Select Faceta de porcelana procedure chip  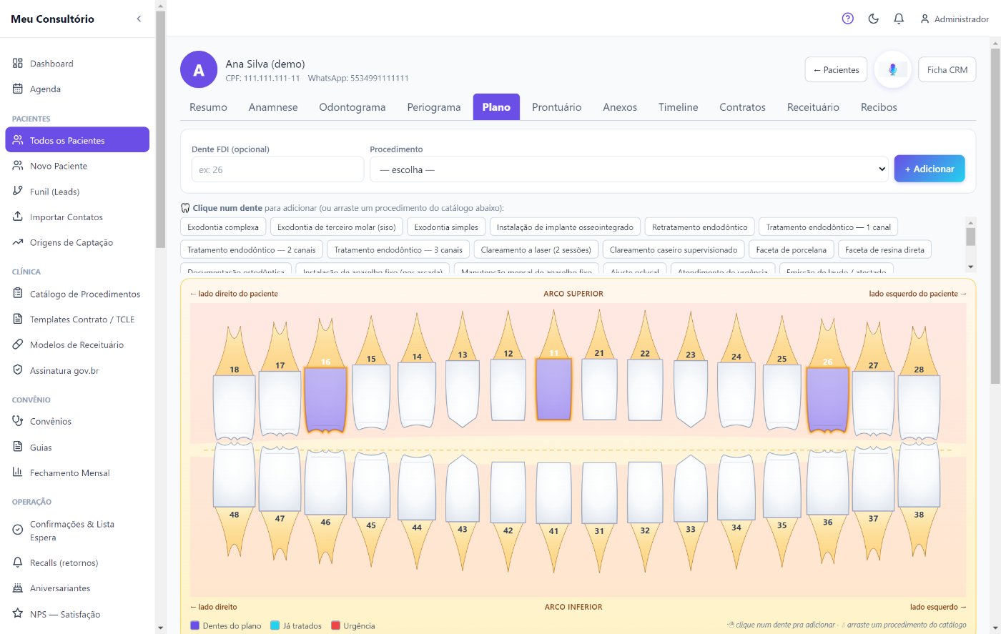(791, 249)
